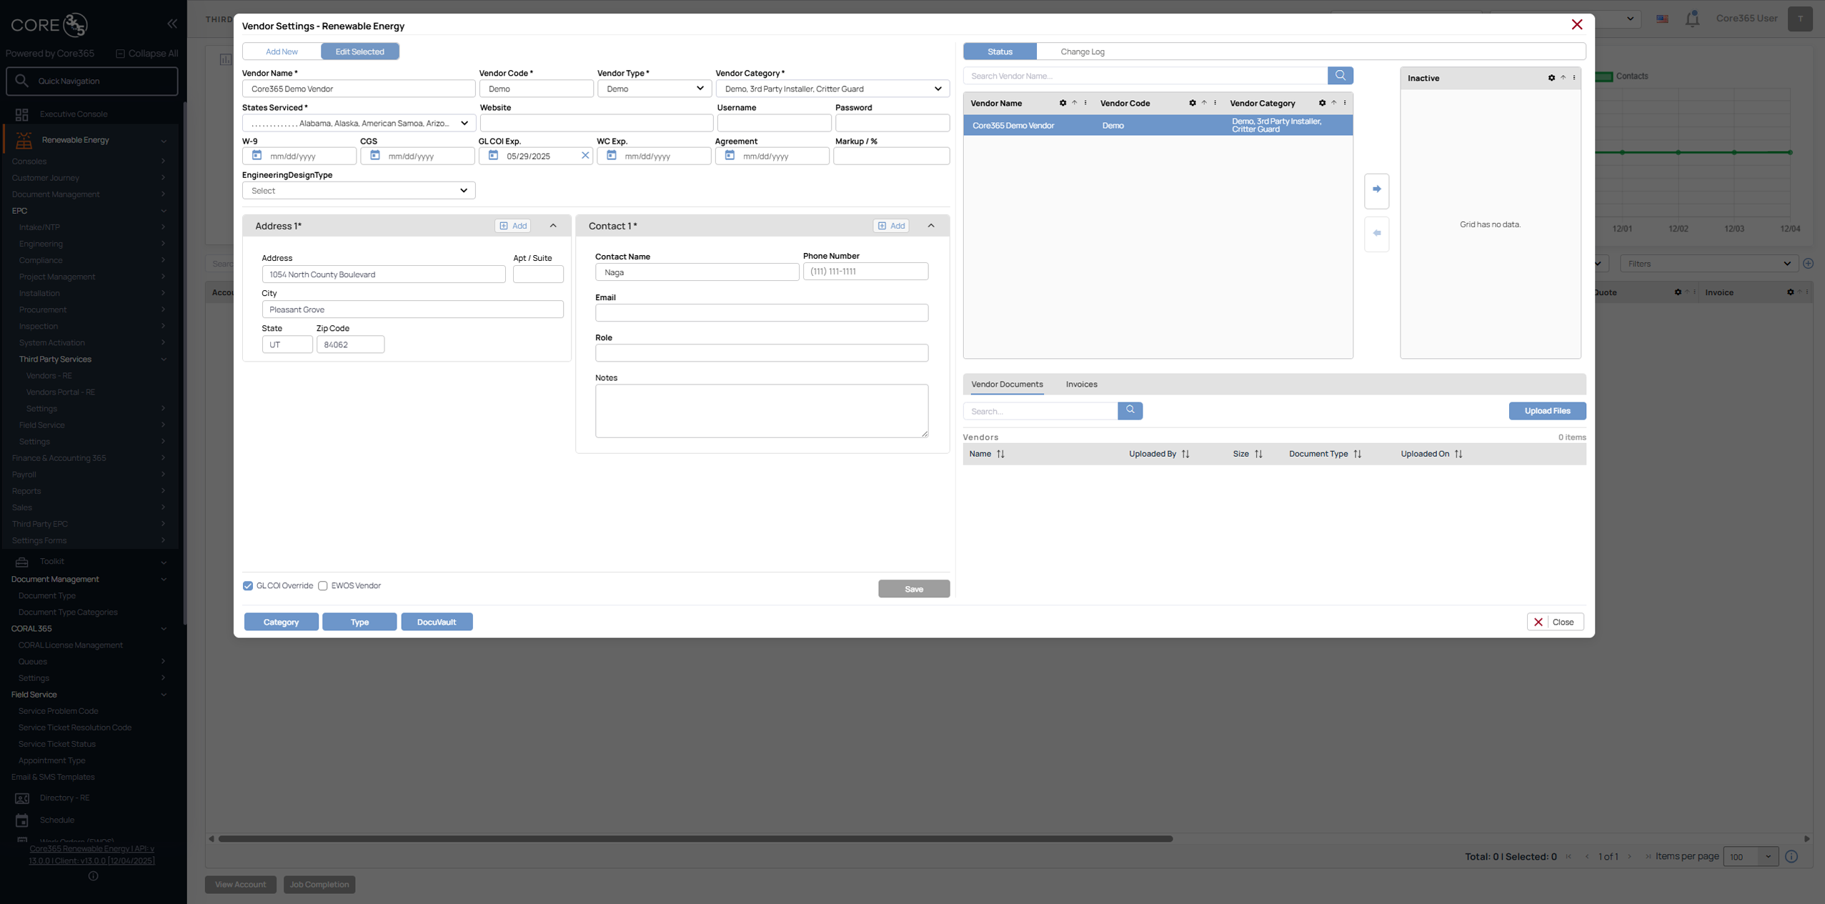Click the vendor name search magnifier icon
This screenshot has width=1825, height=904.
coord(1340,76)
